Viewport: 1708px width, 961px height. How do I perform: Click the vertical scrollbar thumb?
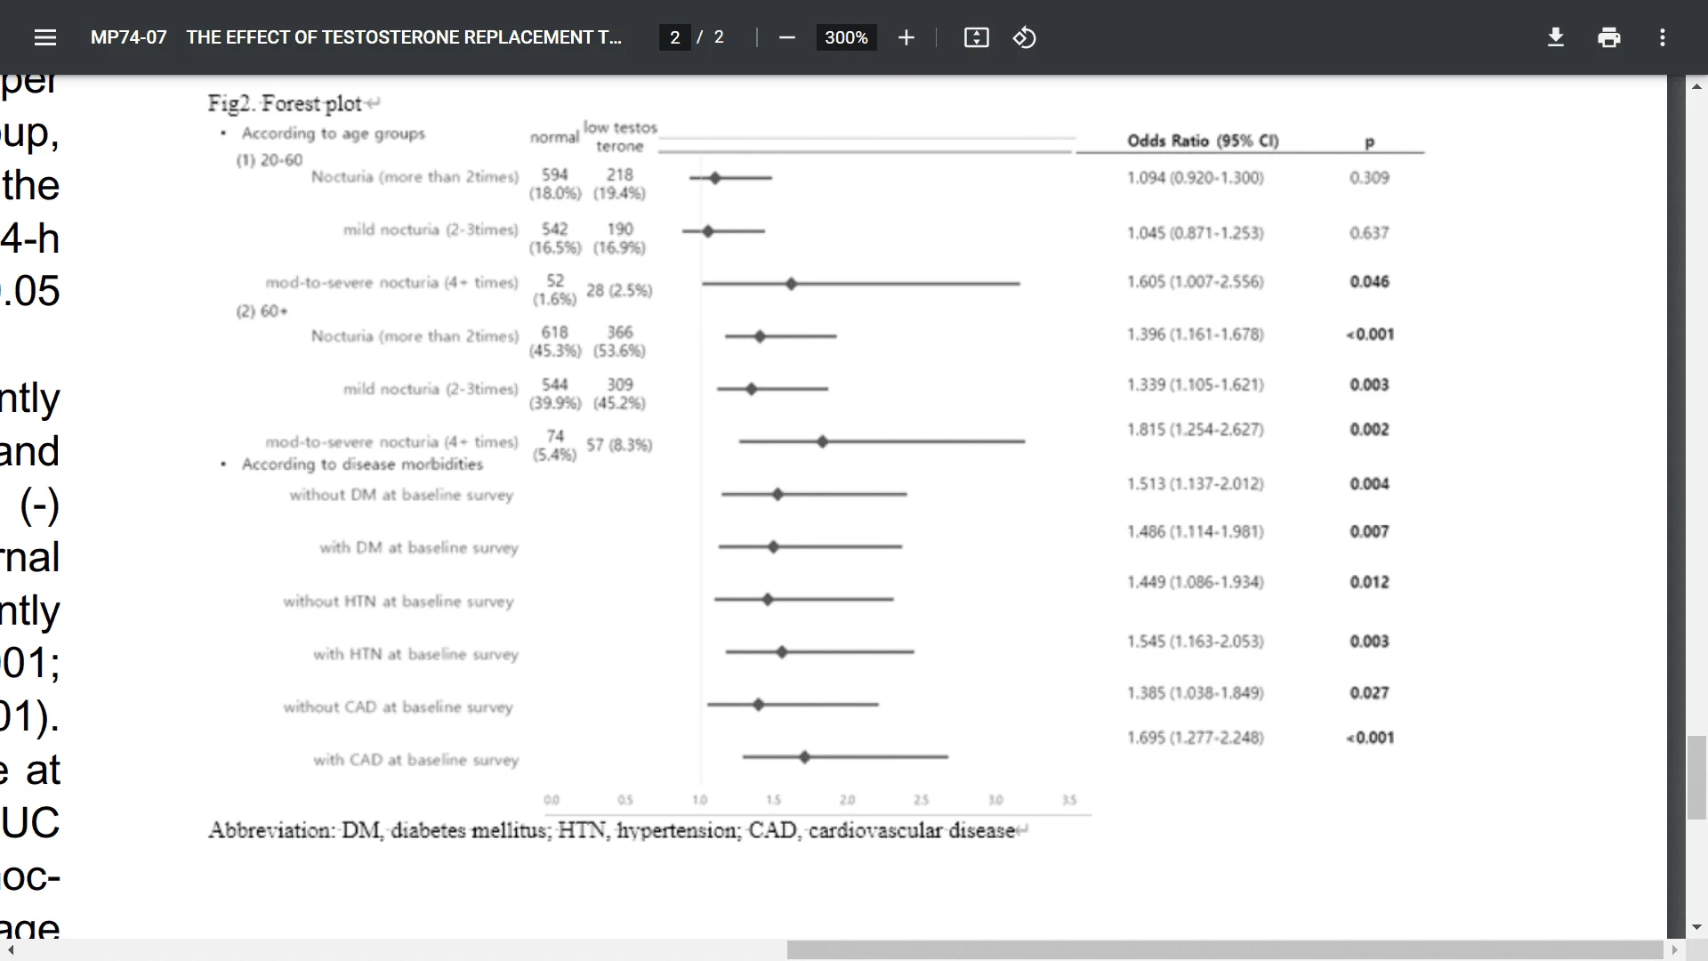coord(1696,778)
